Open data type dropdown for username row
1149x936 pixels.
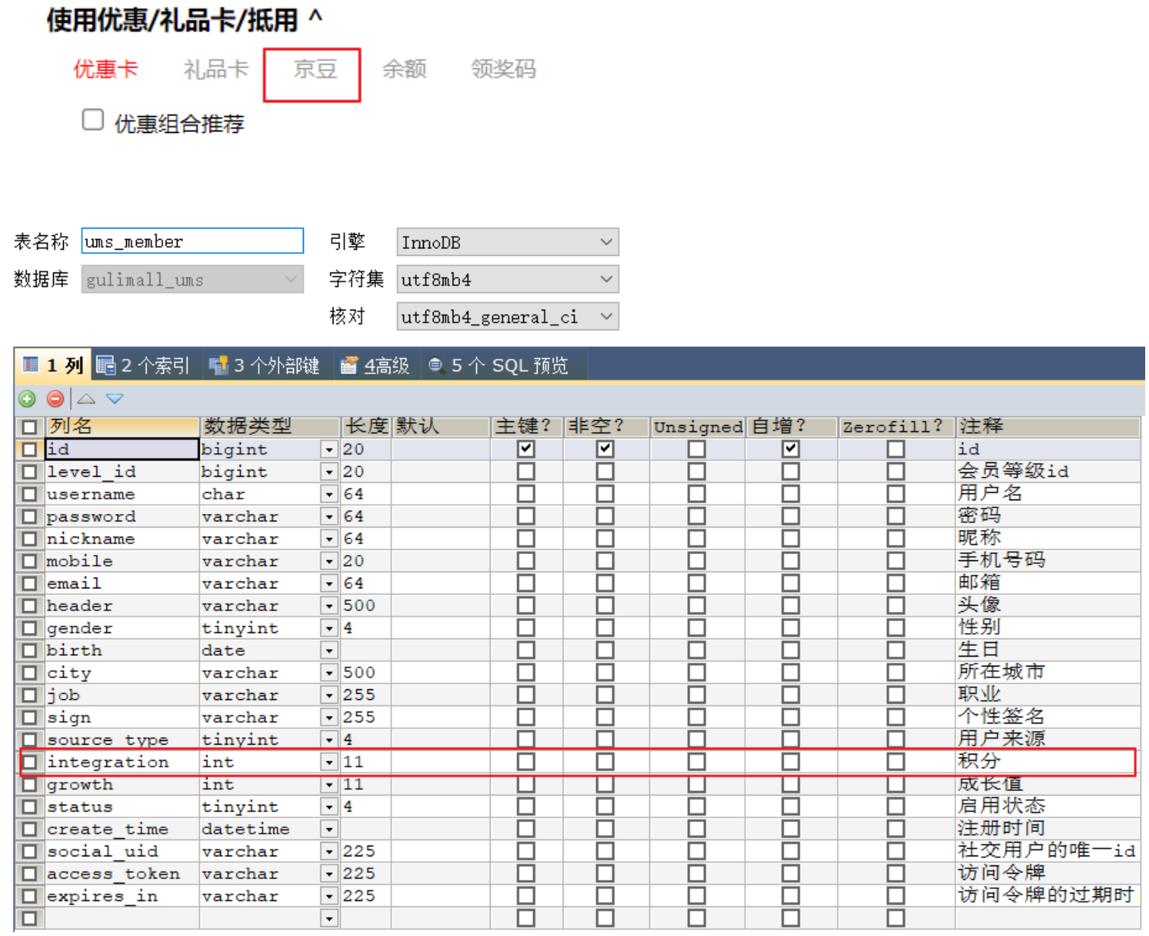(329, 494)
